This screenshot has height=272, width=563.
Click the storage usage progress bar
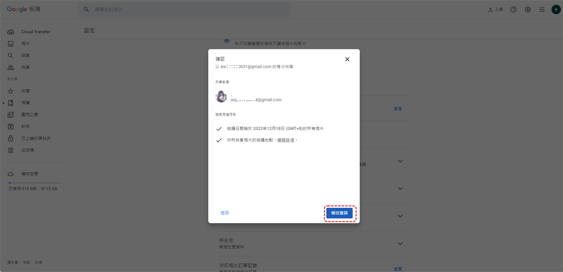coord(34,183)
